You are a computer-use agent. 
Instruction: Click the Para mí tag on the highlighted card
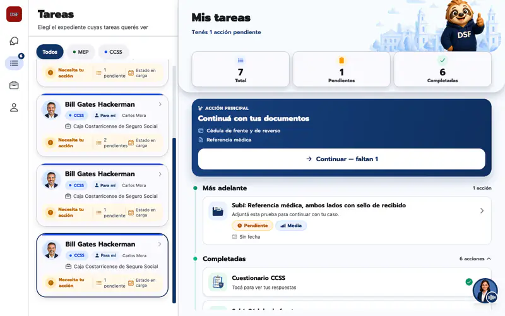point(105,255)
